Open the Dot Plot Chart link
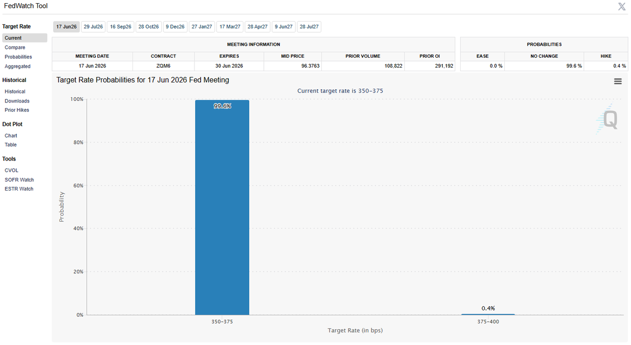Screen dimensions: 631x345 pos(11,135)
